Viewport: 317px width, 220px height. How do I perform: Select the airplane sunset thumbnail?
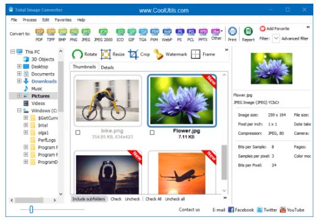(x=182, y=173)
